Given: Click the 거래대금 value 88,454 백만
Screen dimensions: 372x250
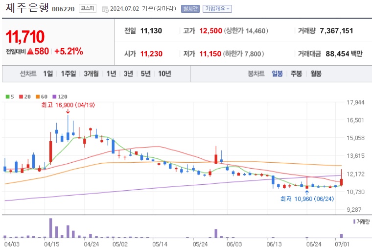Looking at the screenshot, I should point(344,54).
